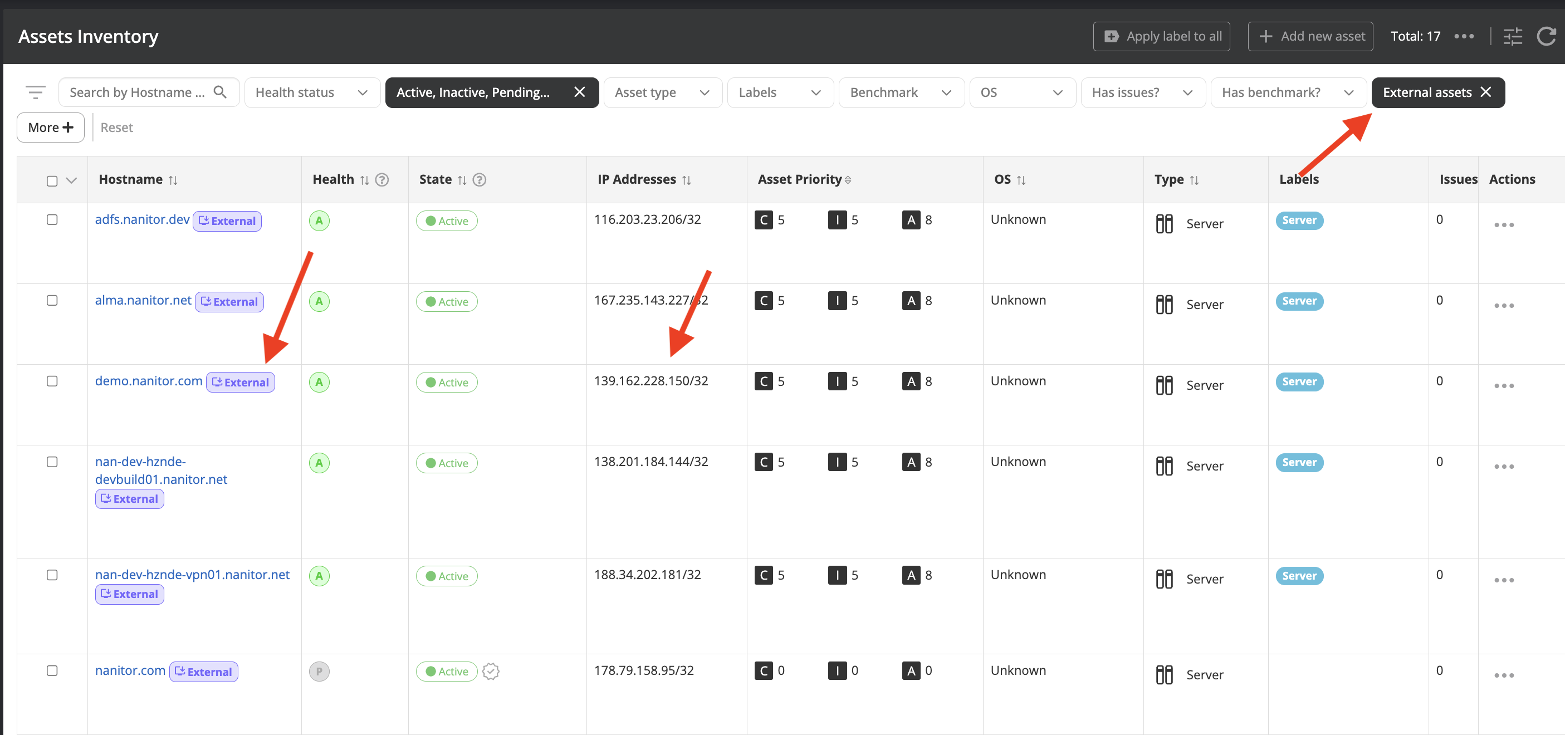Click the Search by Hostname field
The height and width of the screenshot is (735, 1565).
point(138,92)
